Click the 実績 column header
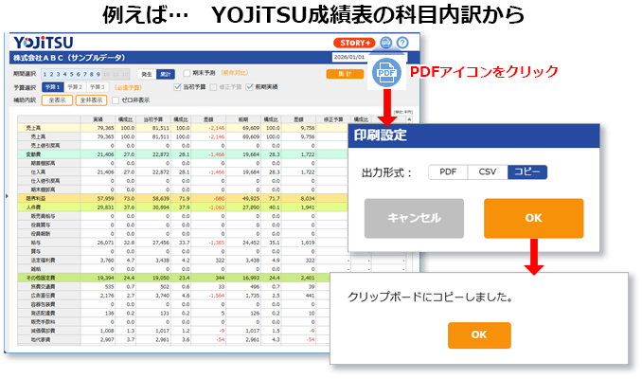Image resolution: width=642 pixels, height=379 pixels. (98, 119)
